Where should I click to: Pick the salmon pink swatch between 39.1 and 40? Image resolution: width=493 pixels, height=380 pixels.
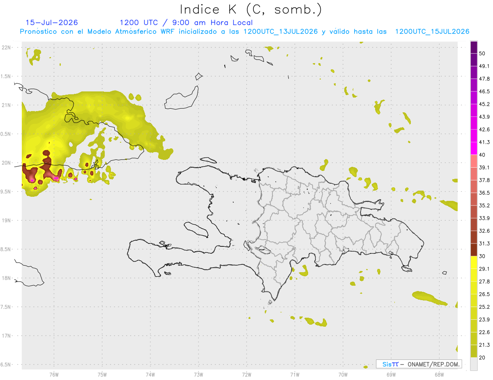point(474,161)
